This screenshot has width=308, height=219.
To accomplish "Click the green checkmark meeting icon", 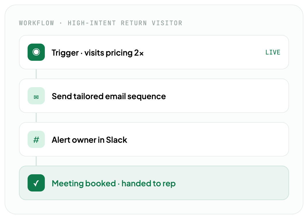I will tap(36, 183).
